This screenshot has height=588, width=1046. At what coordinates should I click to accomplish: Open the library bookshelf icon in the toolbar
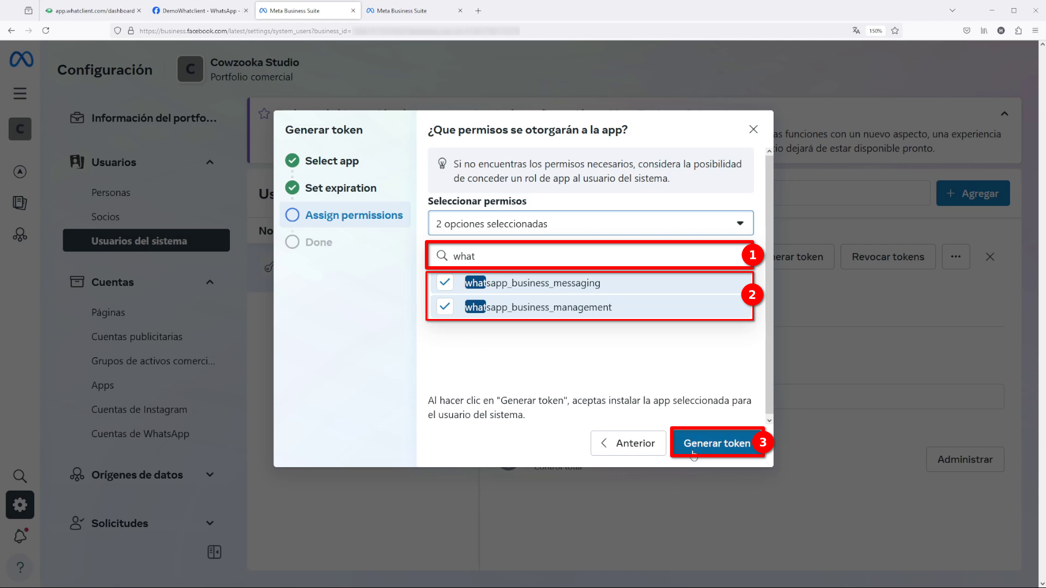(x=984, y=30)
